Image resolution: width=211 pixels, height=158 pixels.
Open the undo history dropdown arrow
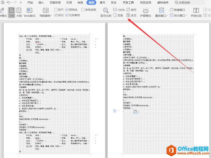pyautogui.click(x=11, y=2)
